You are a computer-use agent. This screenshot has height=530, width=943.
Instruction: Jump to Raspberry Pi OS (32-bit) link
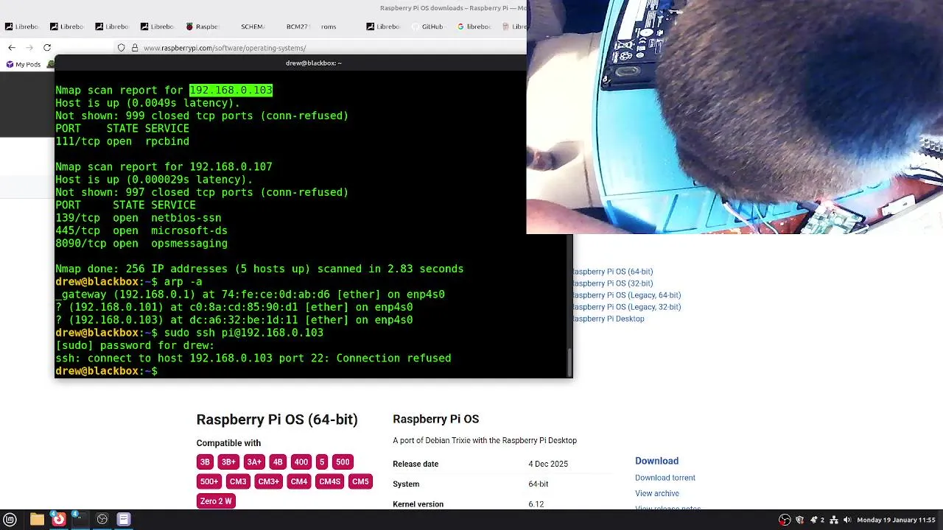click(612, 283)
